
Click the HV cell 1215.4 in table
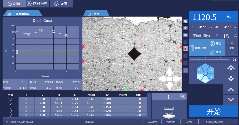pyautogui.click(x=107, y=107)
